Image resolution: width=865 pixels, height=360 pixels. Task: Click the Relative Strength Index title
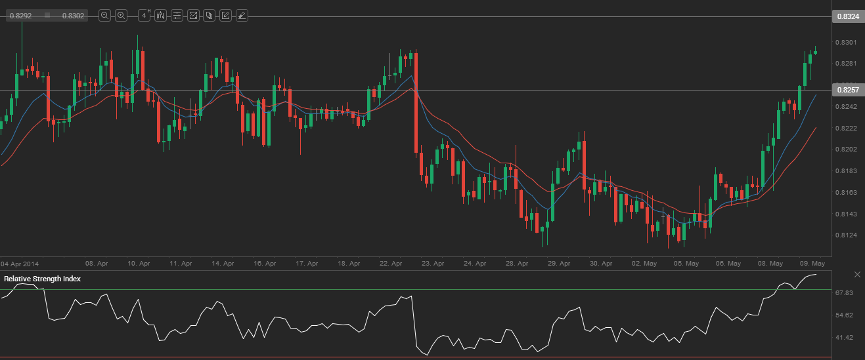click(x=43, y=279)
